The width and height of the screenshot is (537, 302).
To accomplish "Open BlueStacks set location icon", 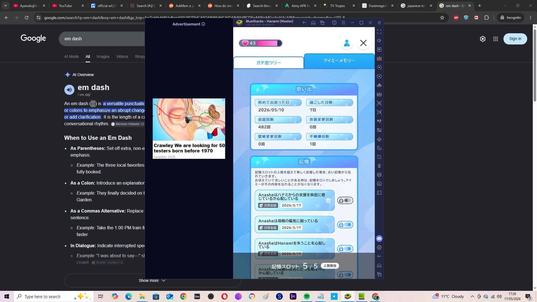I will [x=379, y=166].
